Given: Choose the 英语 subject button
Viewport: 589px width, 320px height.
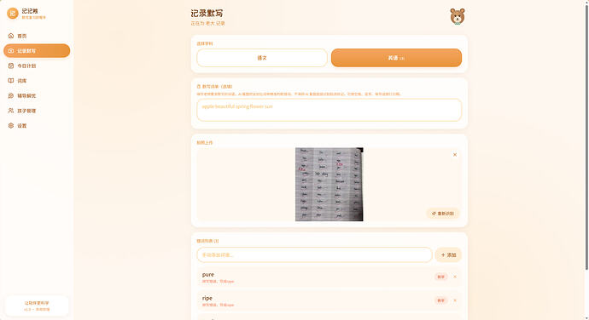Looking at the screenshot, I should pos(396,58).
